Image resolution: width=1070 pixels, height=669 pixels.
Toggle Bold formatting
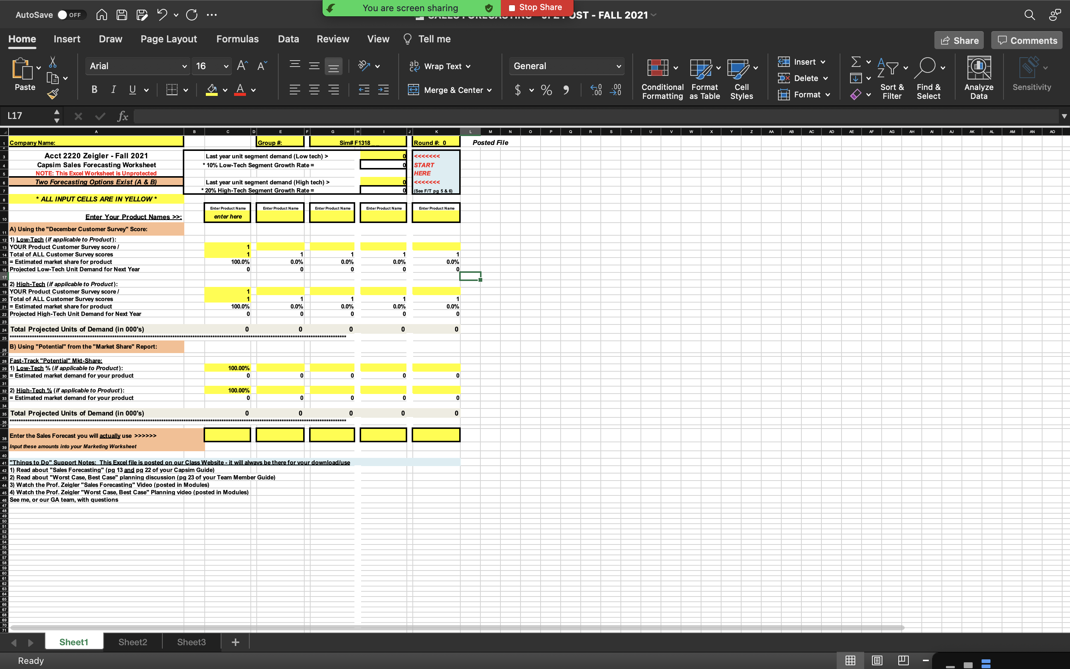tap(94, 90)
